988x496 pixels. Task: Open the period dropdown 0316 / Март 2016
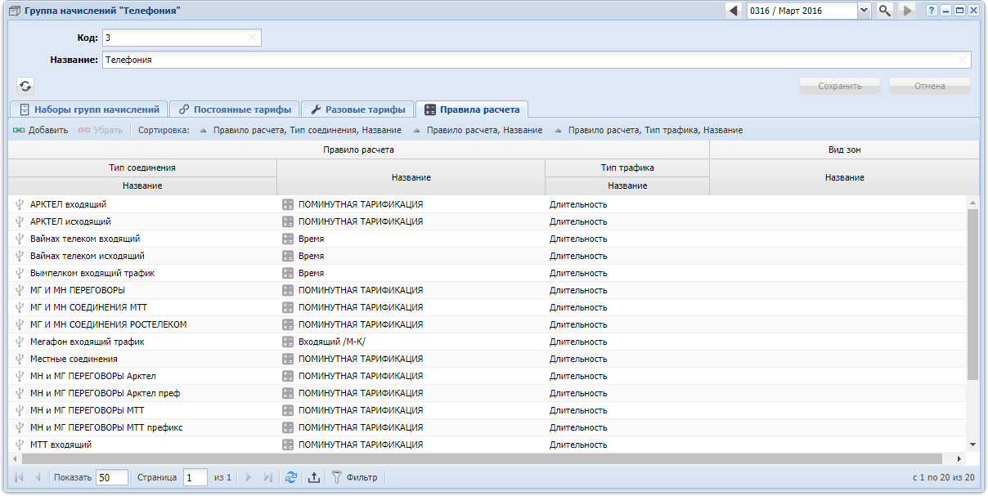tap(864, 11)
